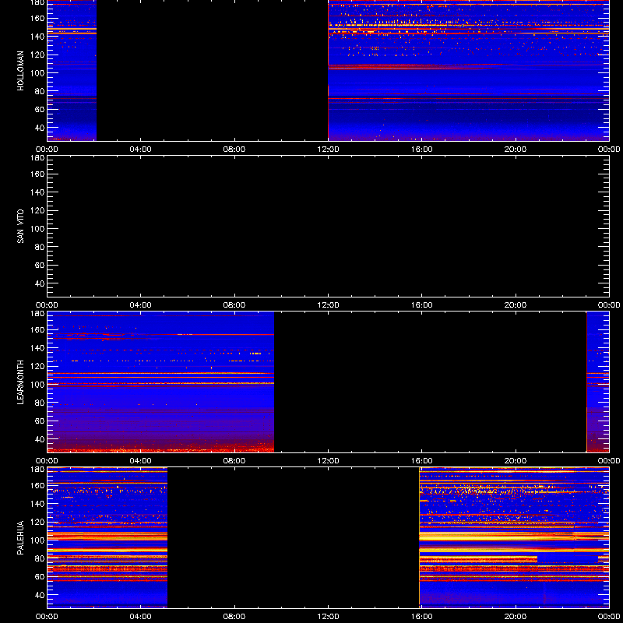The height and width of the screenshot is (623, 623).
Task: Click the 100 frequency label on Holloman axis
Action: click(37, 73)
